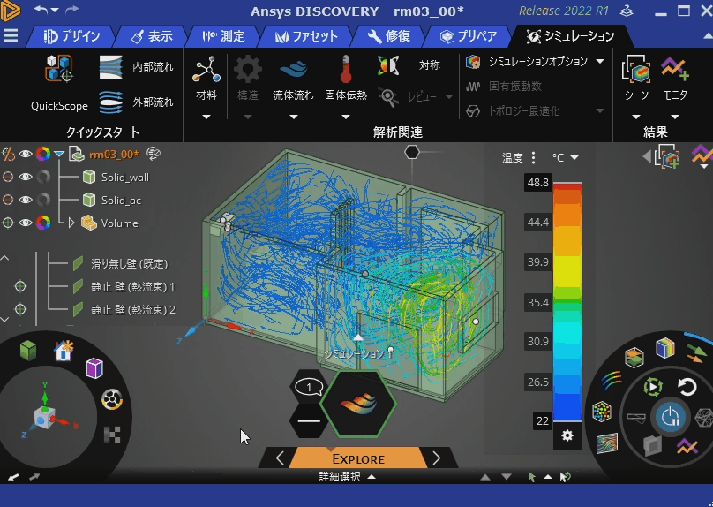This screenshot has height=507, width=713.
Task: Open legend settings gear below color bar
Action: (x=567, y=435)
